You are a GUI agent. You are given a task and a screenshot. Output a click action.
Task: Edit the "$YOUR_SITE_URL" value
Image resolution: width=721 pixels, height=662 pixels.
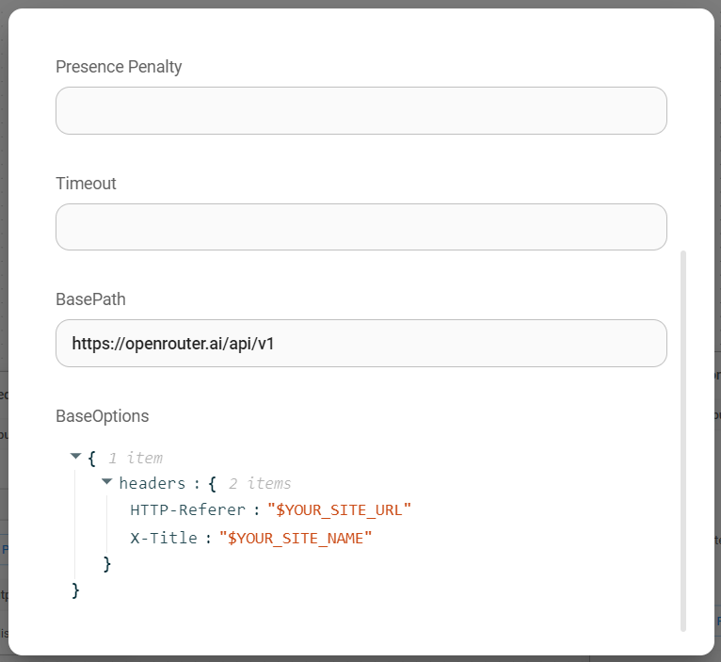click(x=340, y=510)
